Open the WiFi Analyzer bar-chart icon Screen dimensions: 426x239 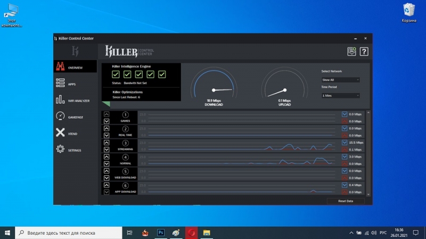(60, 100)
